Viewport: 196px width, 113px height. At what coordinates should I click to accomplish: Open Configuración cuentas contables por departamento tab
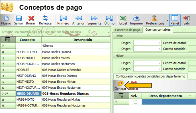tap(150, 76)
